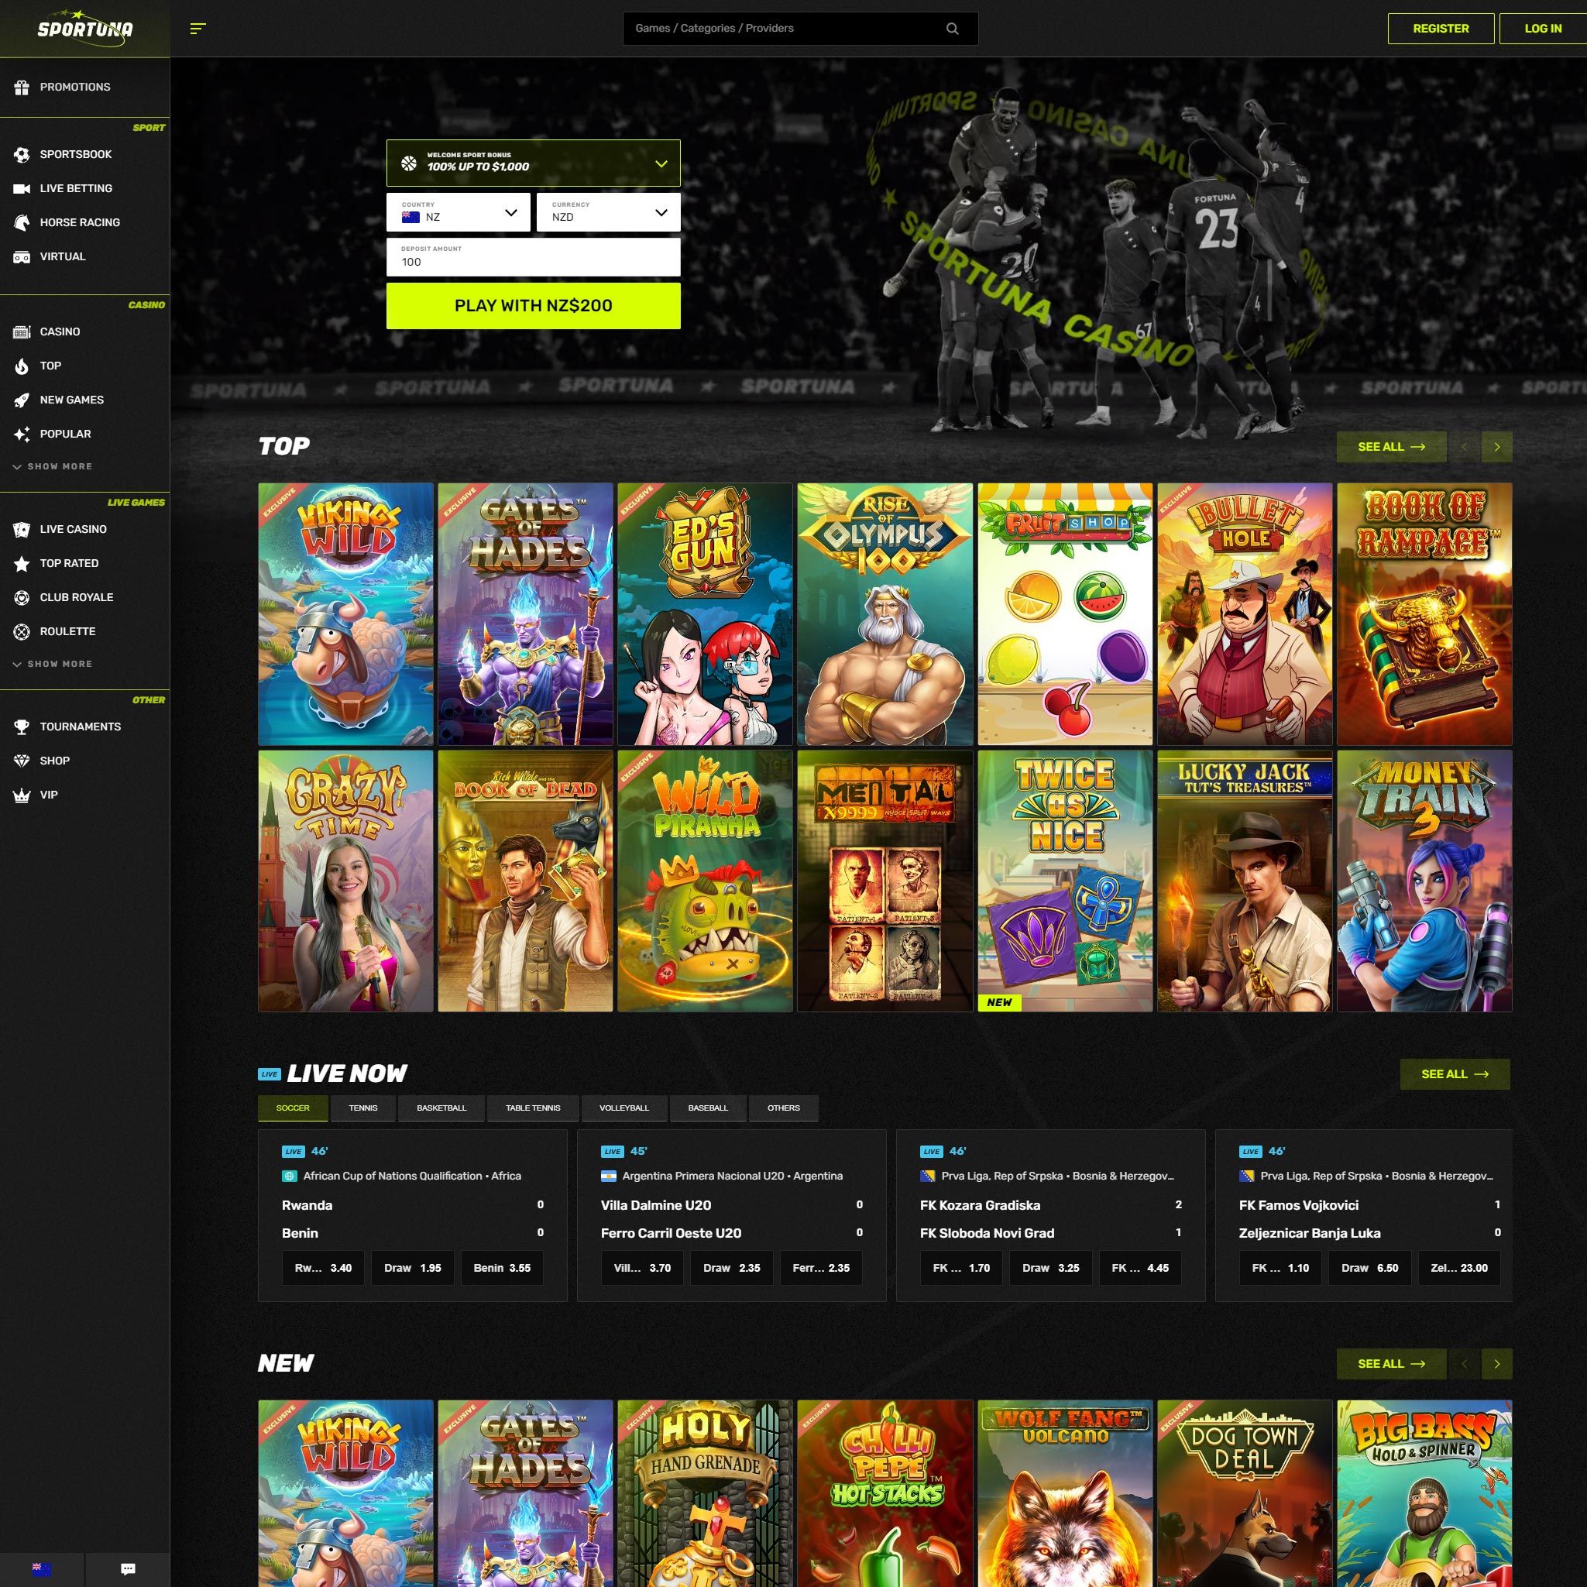Open Horse Racing icon
The image size is (1587, 1587).
click(22, 222)
